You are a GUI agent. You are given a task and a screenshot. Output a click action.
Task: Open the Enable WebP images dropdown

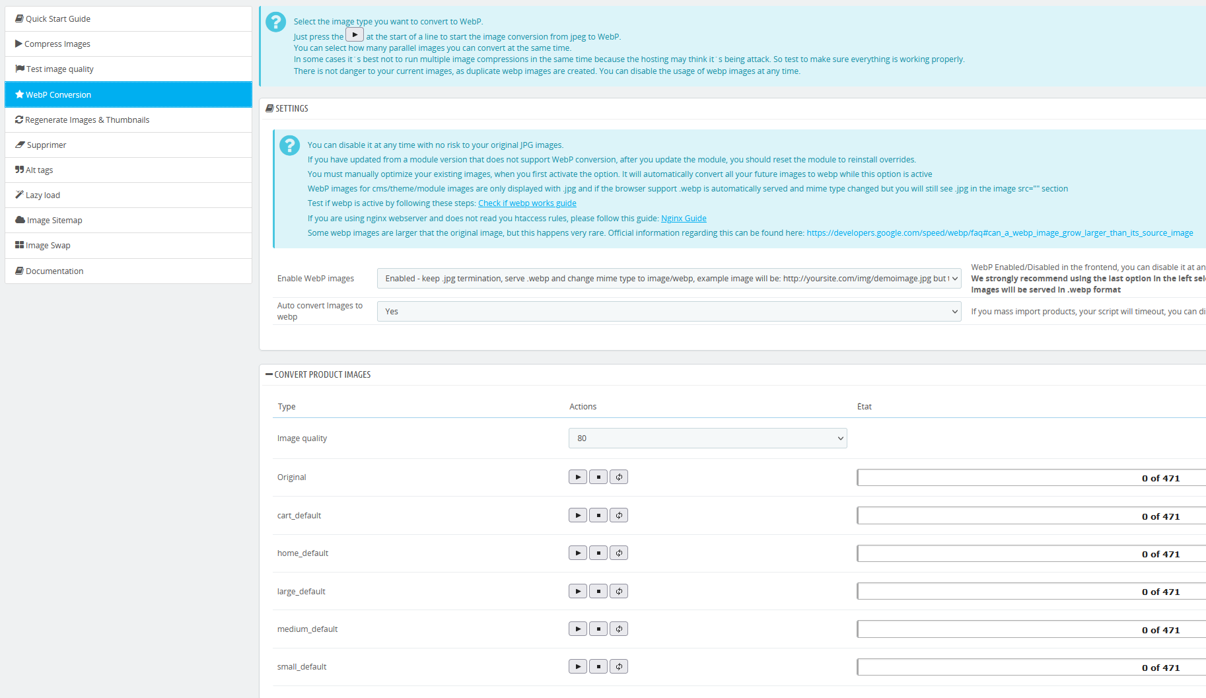[669, 279]
